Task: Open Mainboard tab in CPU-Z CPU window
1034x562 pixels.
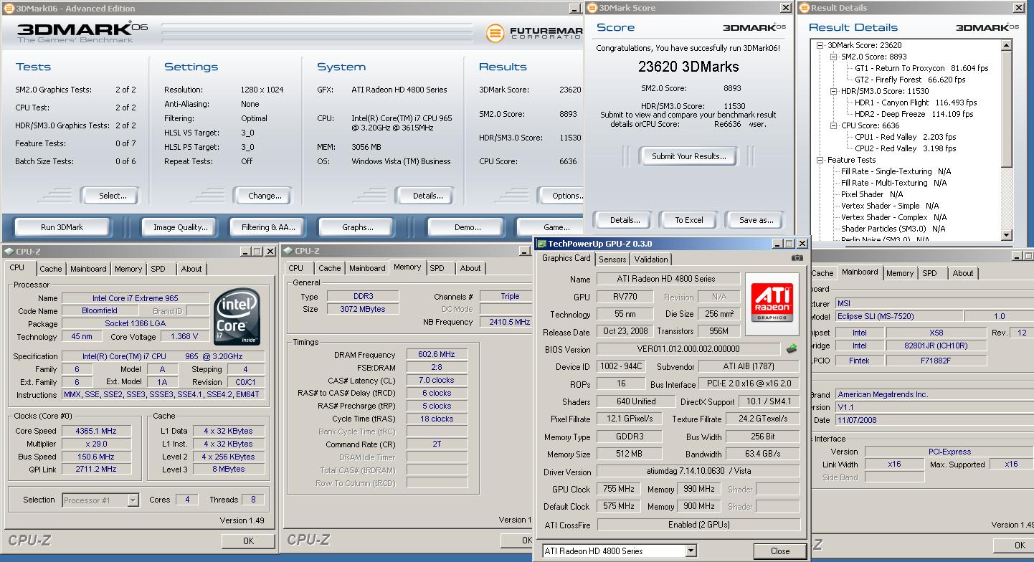Action: pyautogui.click(x=88, y=269)
